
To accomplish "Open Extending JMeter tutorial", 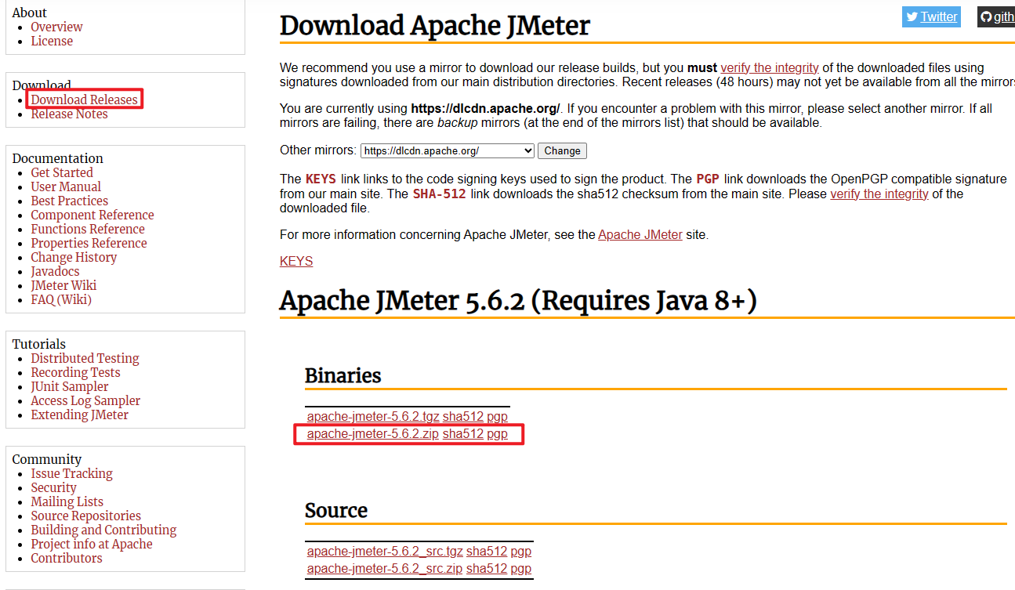I will 79,414.
